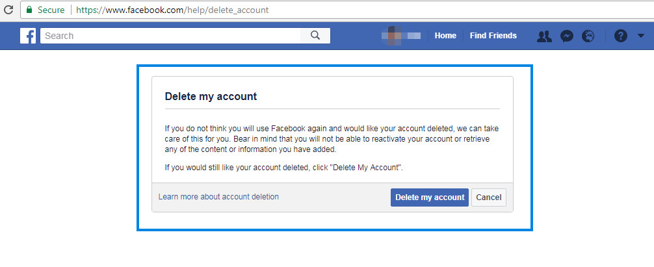The image size is (654, 267).
Task: Click the magnifying glass search button
Action: click(x=315, y=36)
